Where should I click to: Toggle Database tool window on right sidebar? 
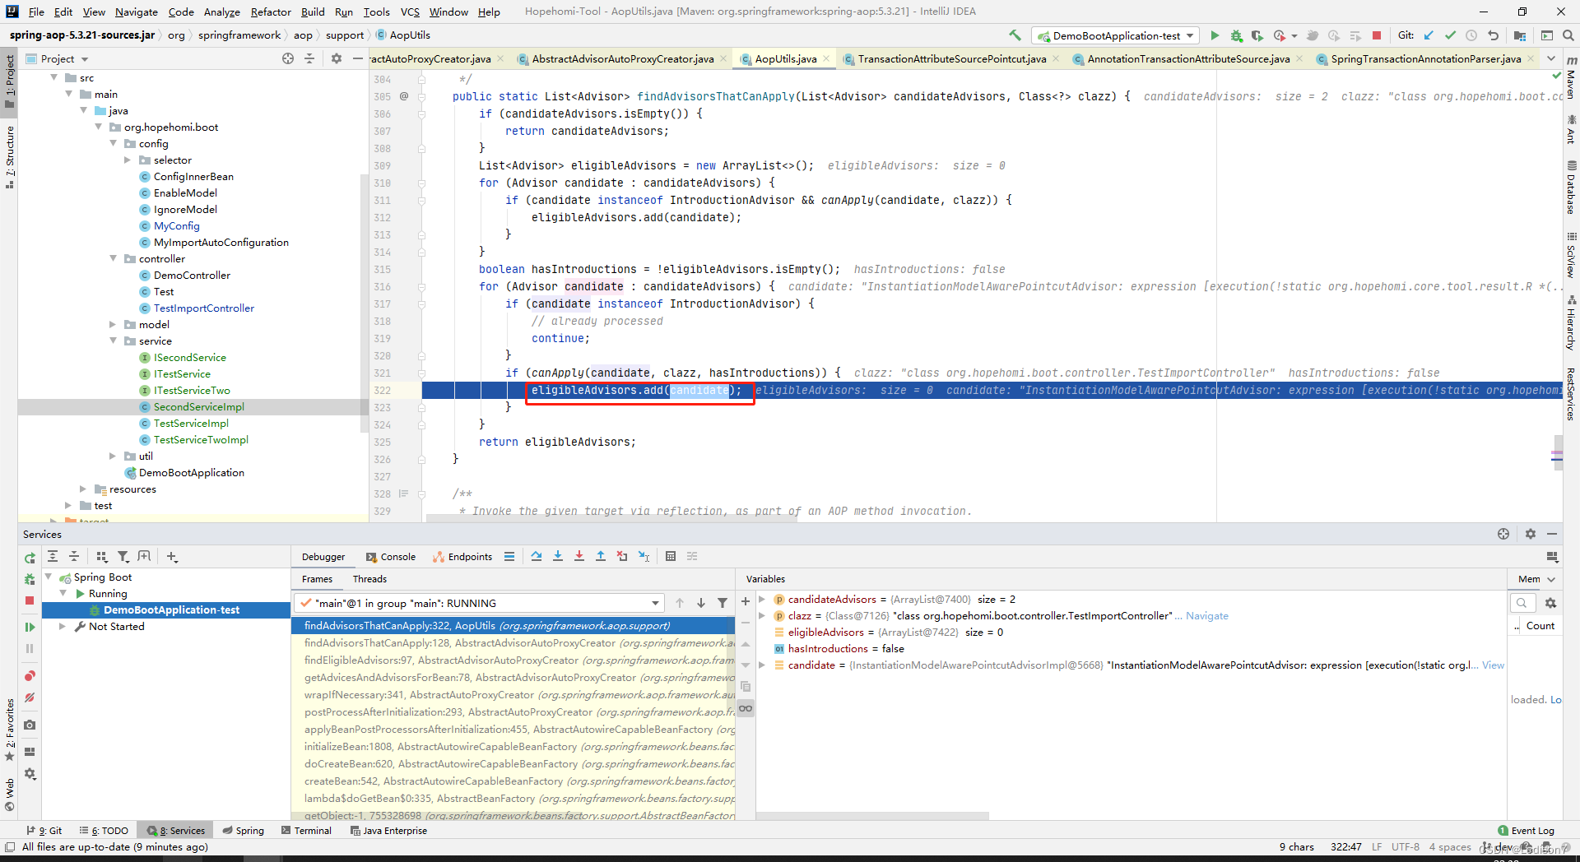click(x=1571, y=188)
